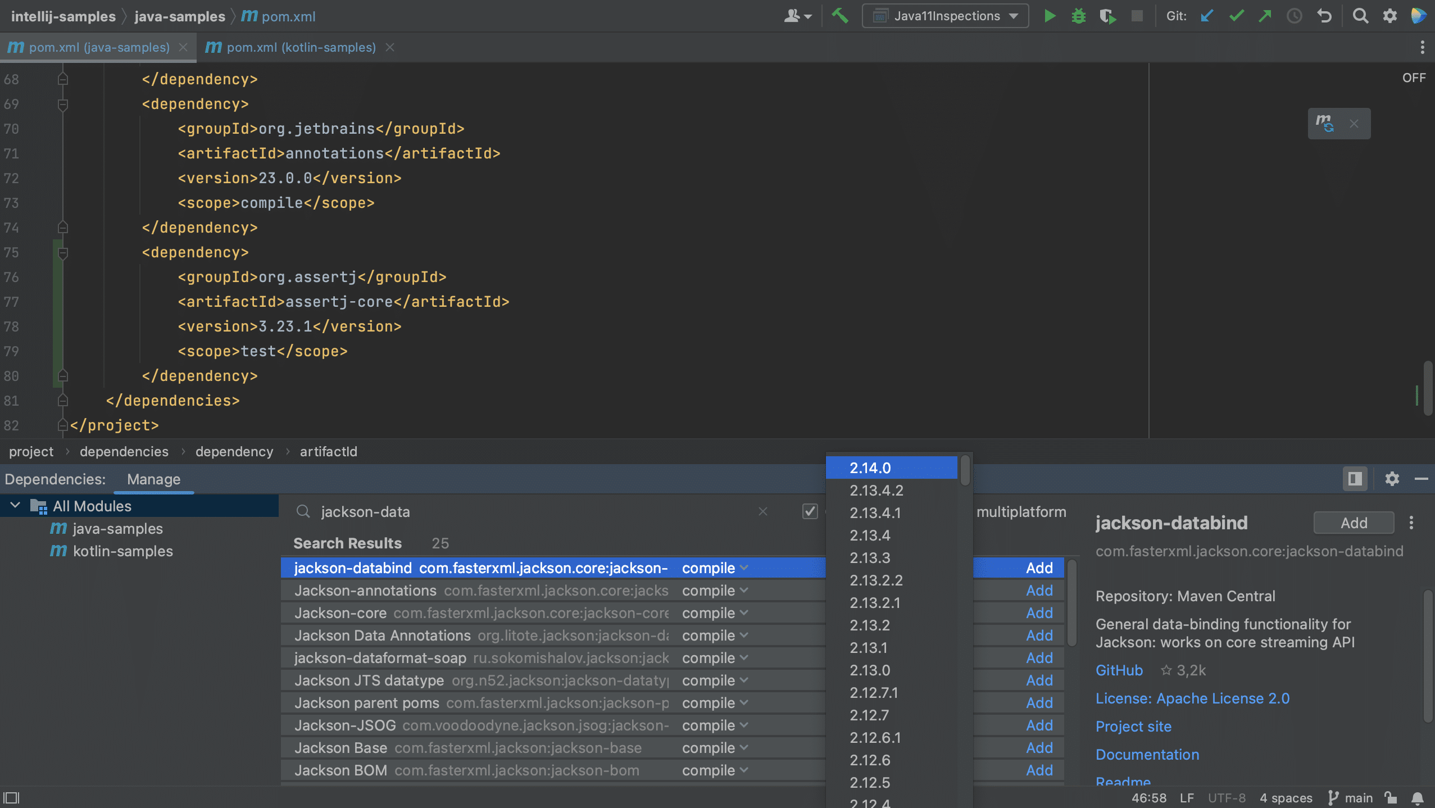Open editor tabs three-dot menu
The height and width of the screenshot is (808, 1435).
[1422, 47]
